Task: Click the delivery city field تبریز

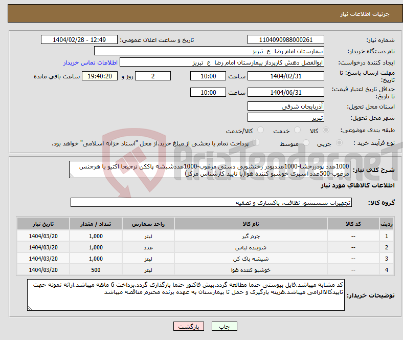Action: (285, 117)
